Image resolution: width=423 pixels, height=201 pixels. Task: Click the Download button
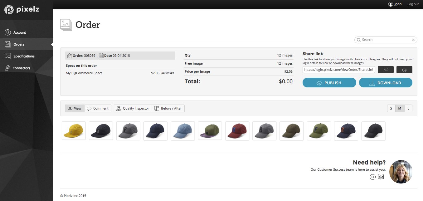click(386, 83)
